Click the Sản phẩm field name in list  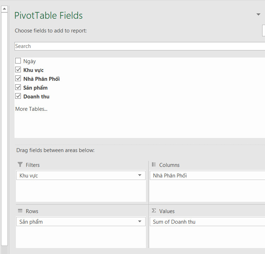point(35,88)
